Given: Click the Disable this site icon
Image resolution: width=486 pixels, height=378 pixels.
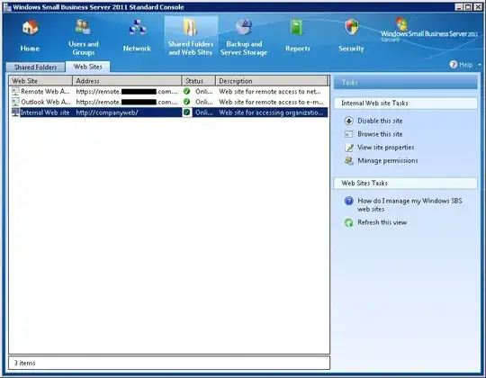Looking at the screenshot, I should [349, 121].
